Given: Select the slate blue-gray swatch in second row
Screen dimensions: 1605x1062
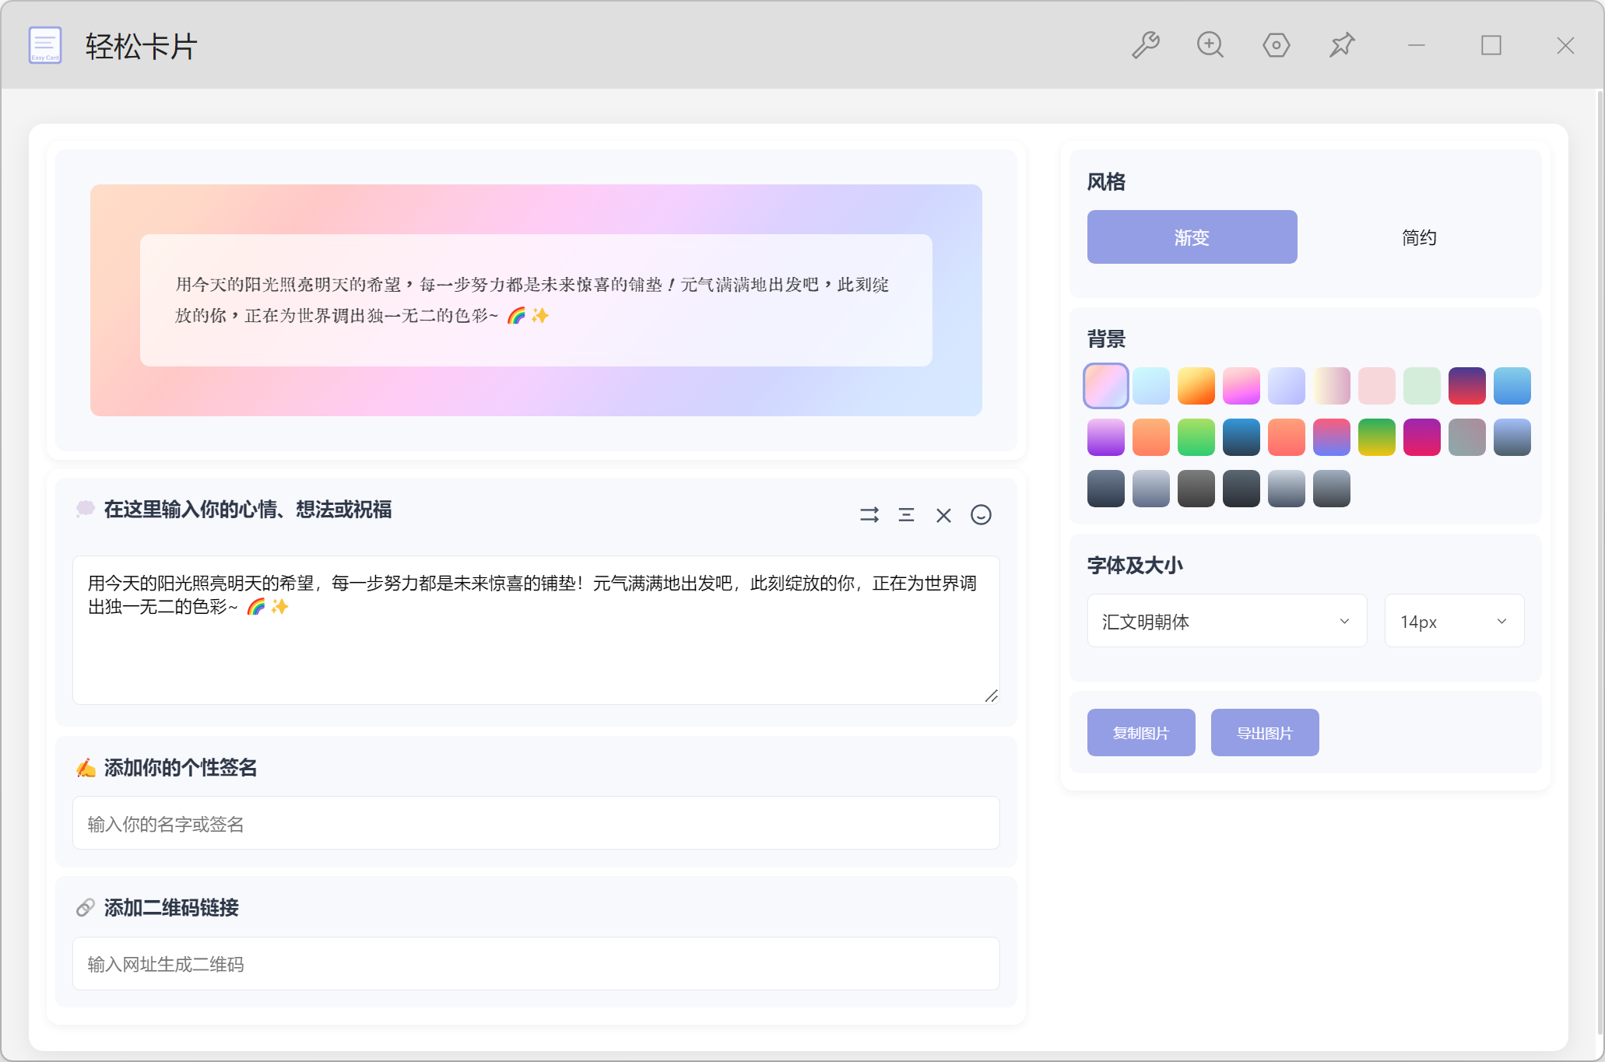Looking at the screenshot, I should [1512, 437].
